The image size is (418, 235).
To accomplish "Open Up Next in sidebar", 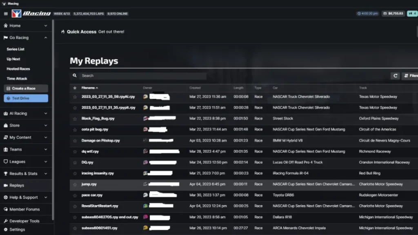I will (x=13, y=59).
